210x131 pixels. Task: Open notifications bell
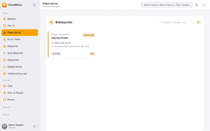[196, 5]
